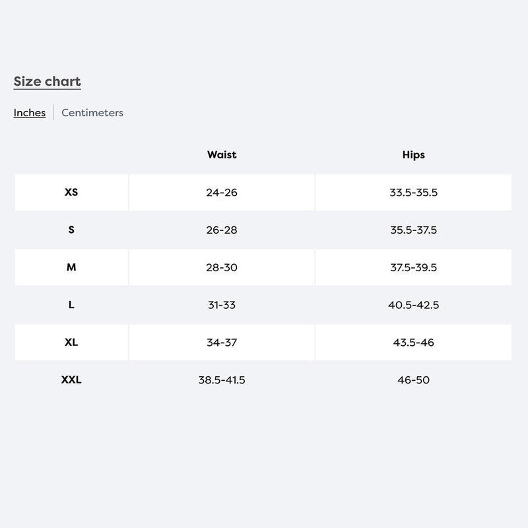Screen dimensions: 528x528
Task: Select the L size row label
Action: [x=71, y=305]
